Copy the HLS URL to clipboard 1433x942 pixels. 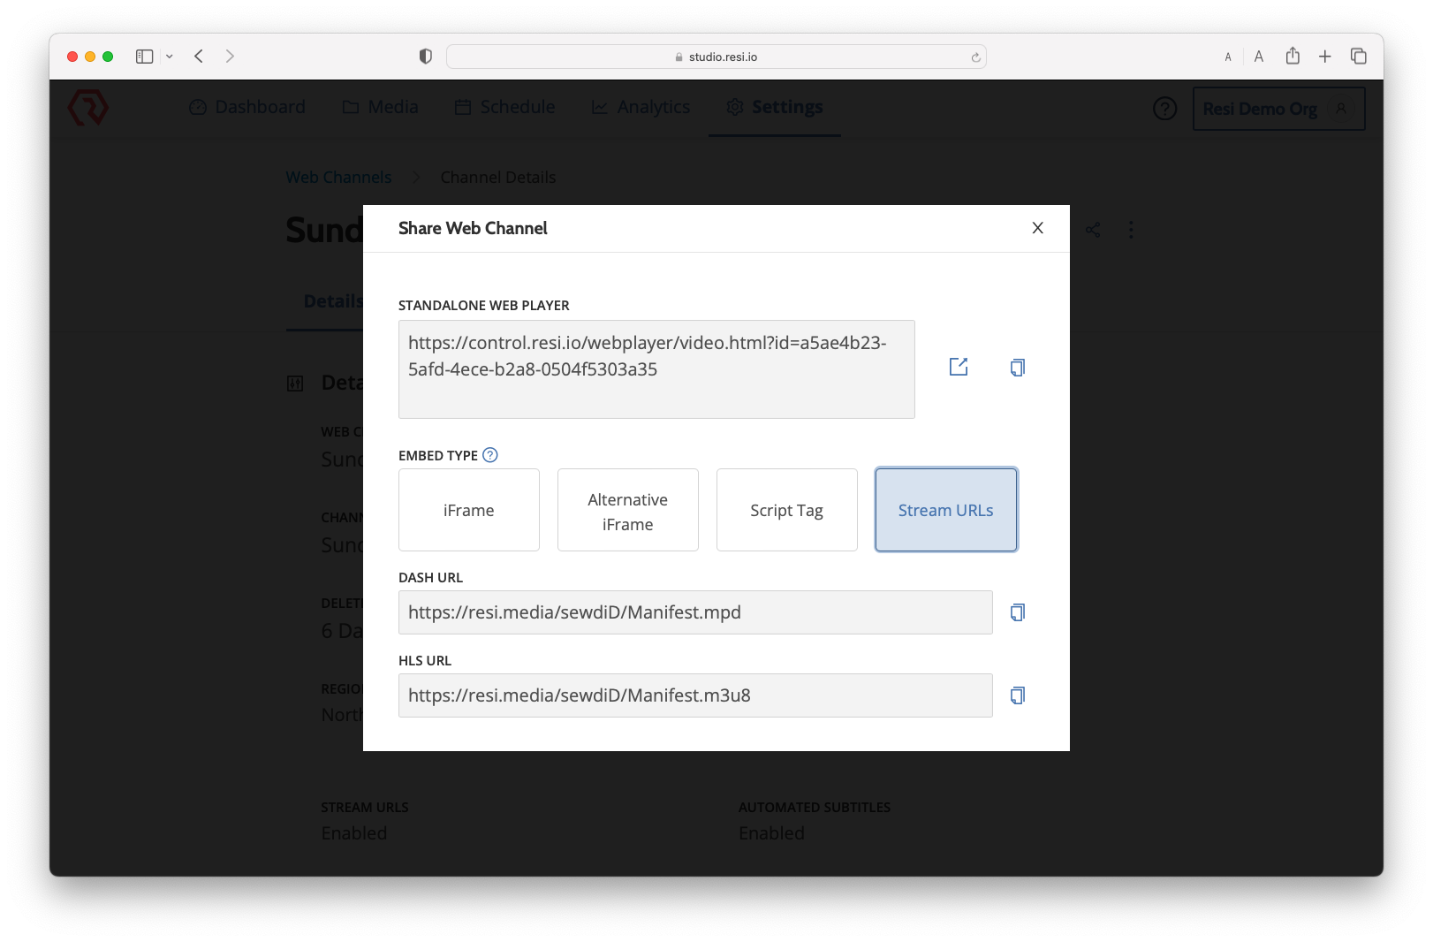click(1017, 695)
